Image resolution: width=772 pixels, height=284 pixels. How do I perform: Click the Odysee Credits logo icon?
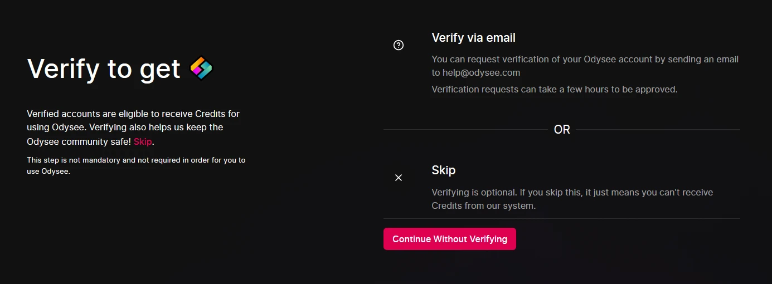click(201, 68)
